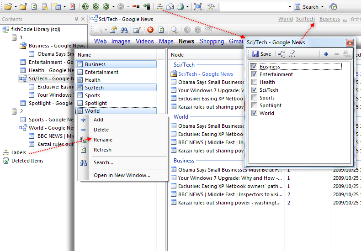Image resolution: width=361 pixels, height=251 pixels.
Task: Open the Business label link in title bar
Action: [329, 19]
